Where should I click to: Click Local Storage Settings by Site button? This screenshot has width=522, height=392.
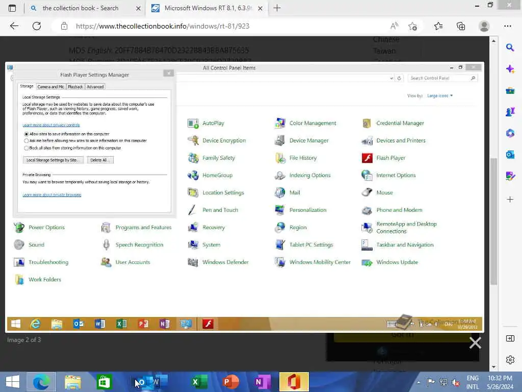pos(53,160)
